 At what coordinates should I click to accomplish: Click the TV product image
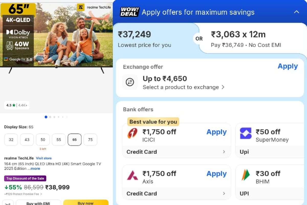tap(56, 36)
